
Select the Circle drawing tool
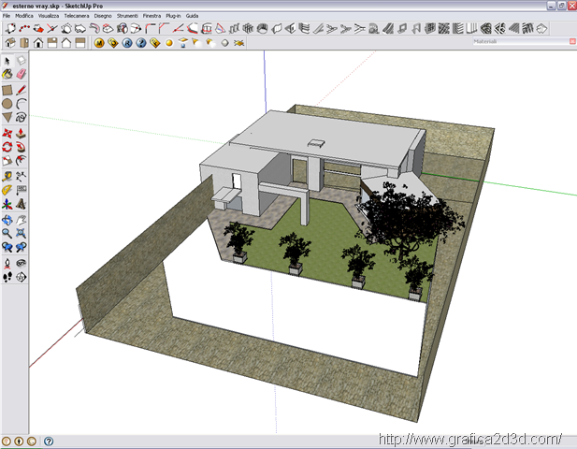7,103
